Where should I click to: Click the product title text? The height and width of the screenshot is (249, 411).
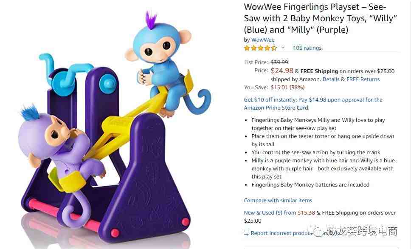point(320,18)
